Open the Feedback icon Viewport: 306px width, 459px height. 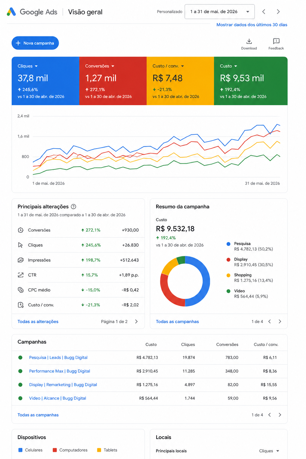(x=276, y=41)
